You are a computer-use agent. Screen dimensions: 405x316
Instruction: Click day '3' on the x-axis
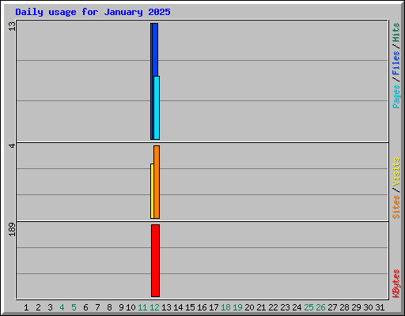coord(50,307)
